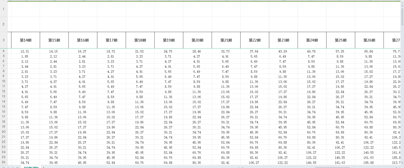
Task: Click 11.36 in row 10 under 第22期
Action: coord(255,82)
